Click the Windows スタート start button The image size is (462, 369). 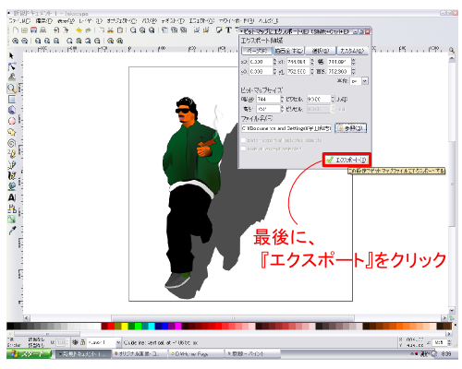tap(30, 354)
